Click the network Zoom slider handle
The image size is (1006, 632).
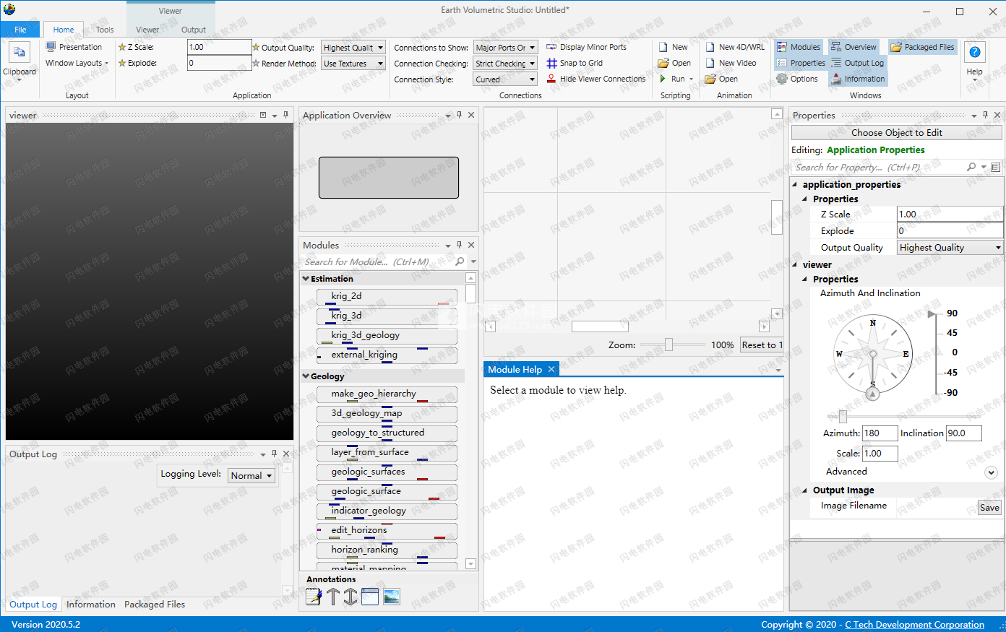(x=669, y=345)
